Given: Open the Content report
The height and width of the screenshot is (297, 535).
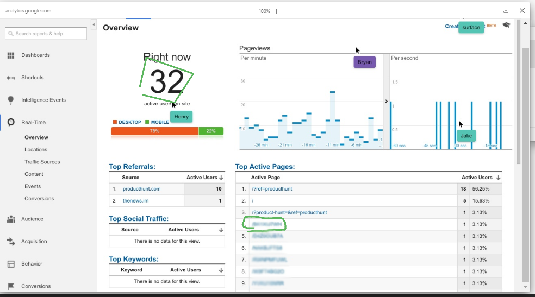Looking at the screenshot, I should tap(34, 174).
